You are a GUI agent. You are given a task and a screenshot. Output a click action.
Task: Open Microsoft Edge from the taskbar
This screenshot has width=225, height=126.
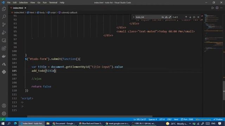(15, 124)
